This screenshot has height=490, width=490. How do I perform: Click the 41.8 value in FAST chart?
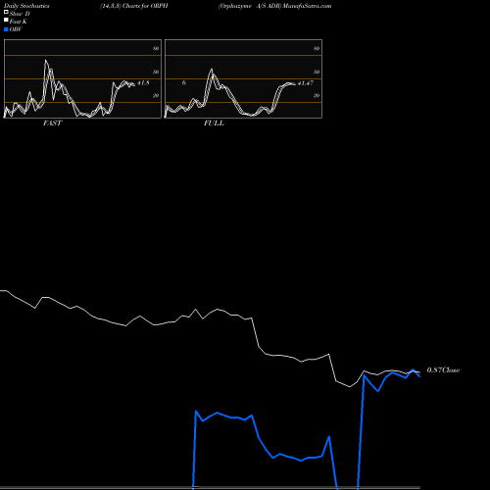(x=143, y=83)
